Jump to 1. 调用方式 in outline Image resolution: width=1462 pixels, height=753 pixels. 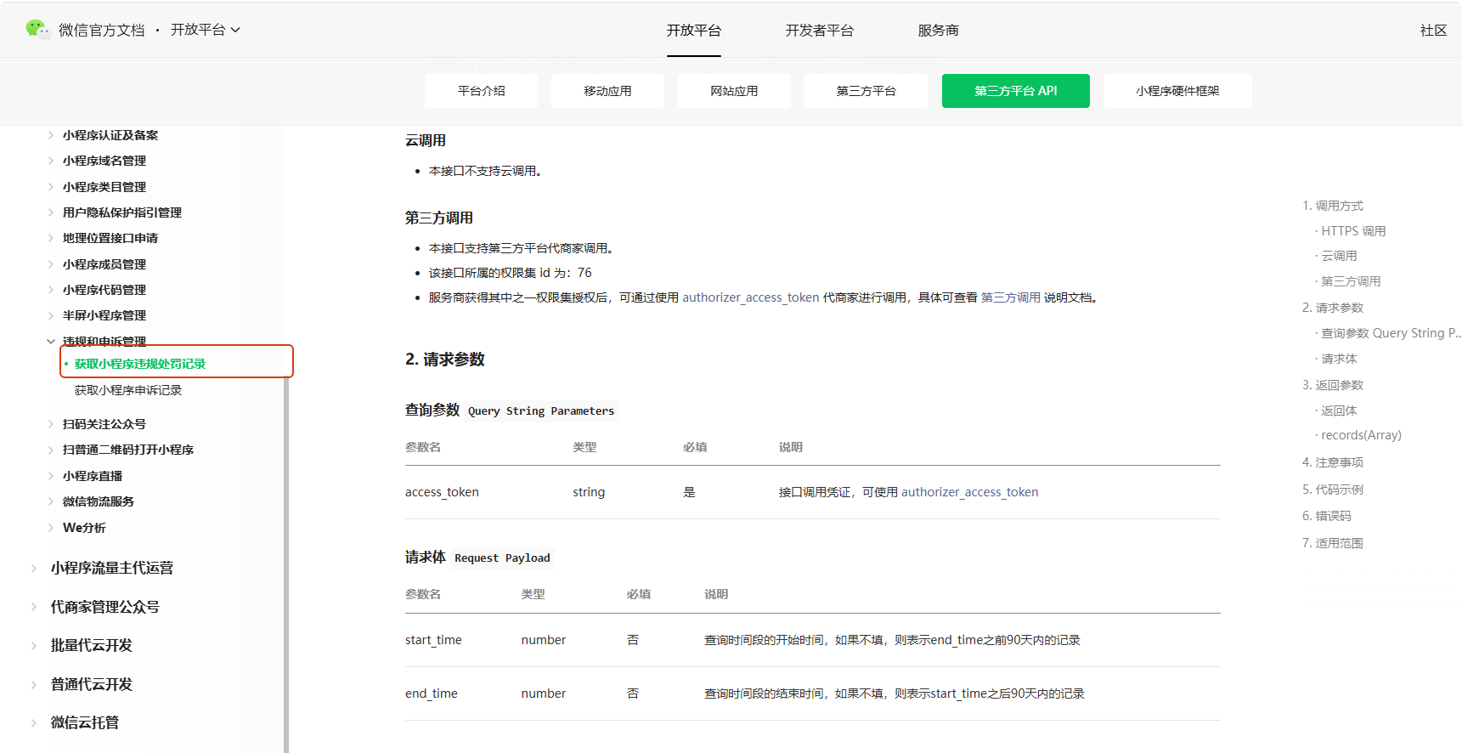tap(1333, 206)
